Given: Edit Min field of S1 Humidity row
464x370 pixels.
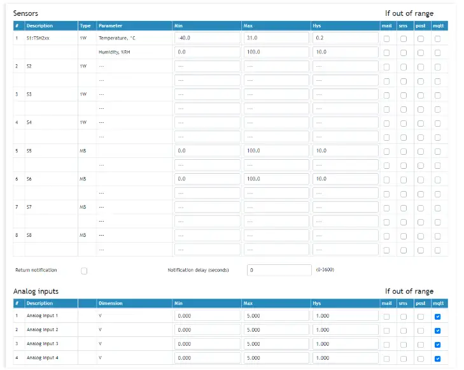Looking at the screenshot, I should click(x=207, y=52).
